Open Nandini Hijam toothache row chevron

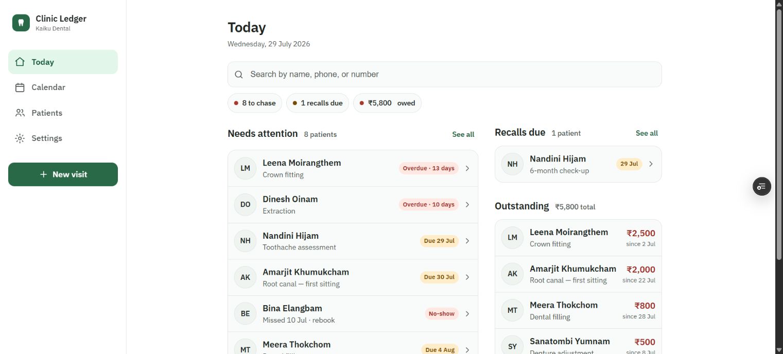tap(467, 241)
